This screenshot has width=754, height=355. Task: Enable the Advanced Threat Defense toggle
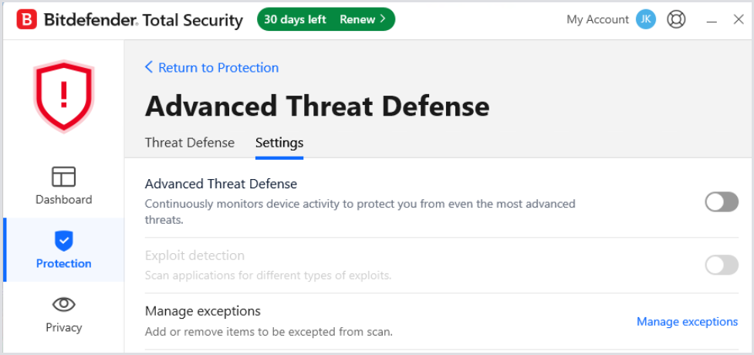click(x=721, y=202)
